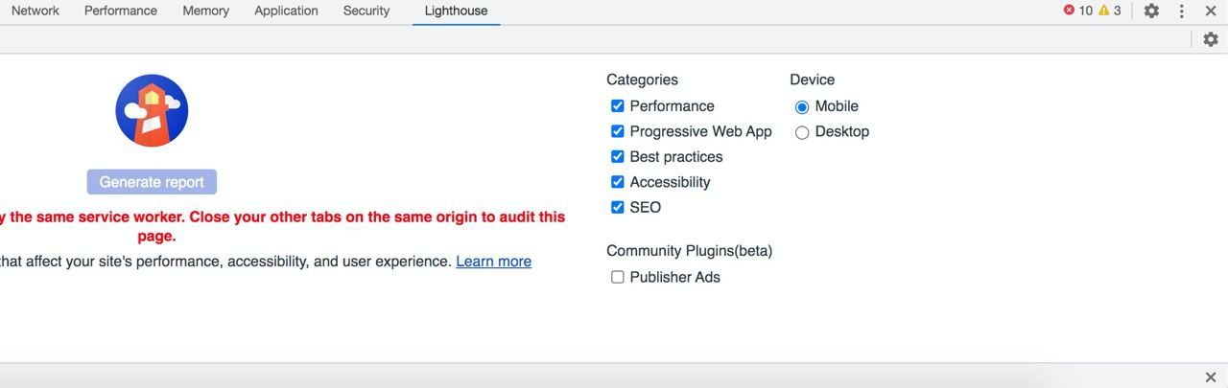Screen dimensions: 1228x388
Task: Switch to the Performance tab
Action: pyautogui.click(x=121, y=11)
